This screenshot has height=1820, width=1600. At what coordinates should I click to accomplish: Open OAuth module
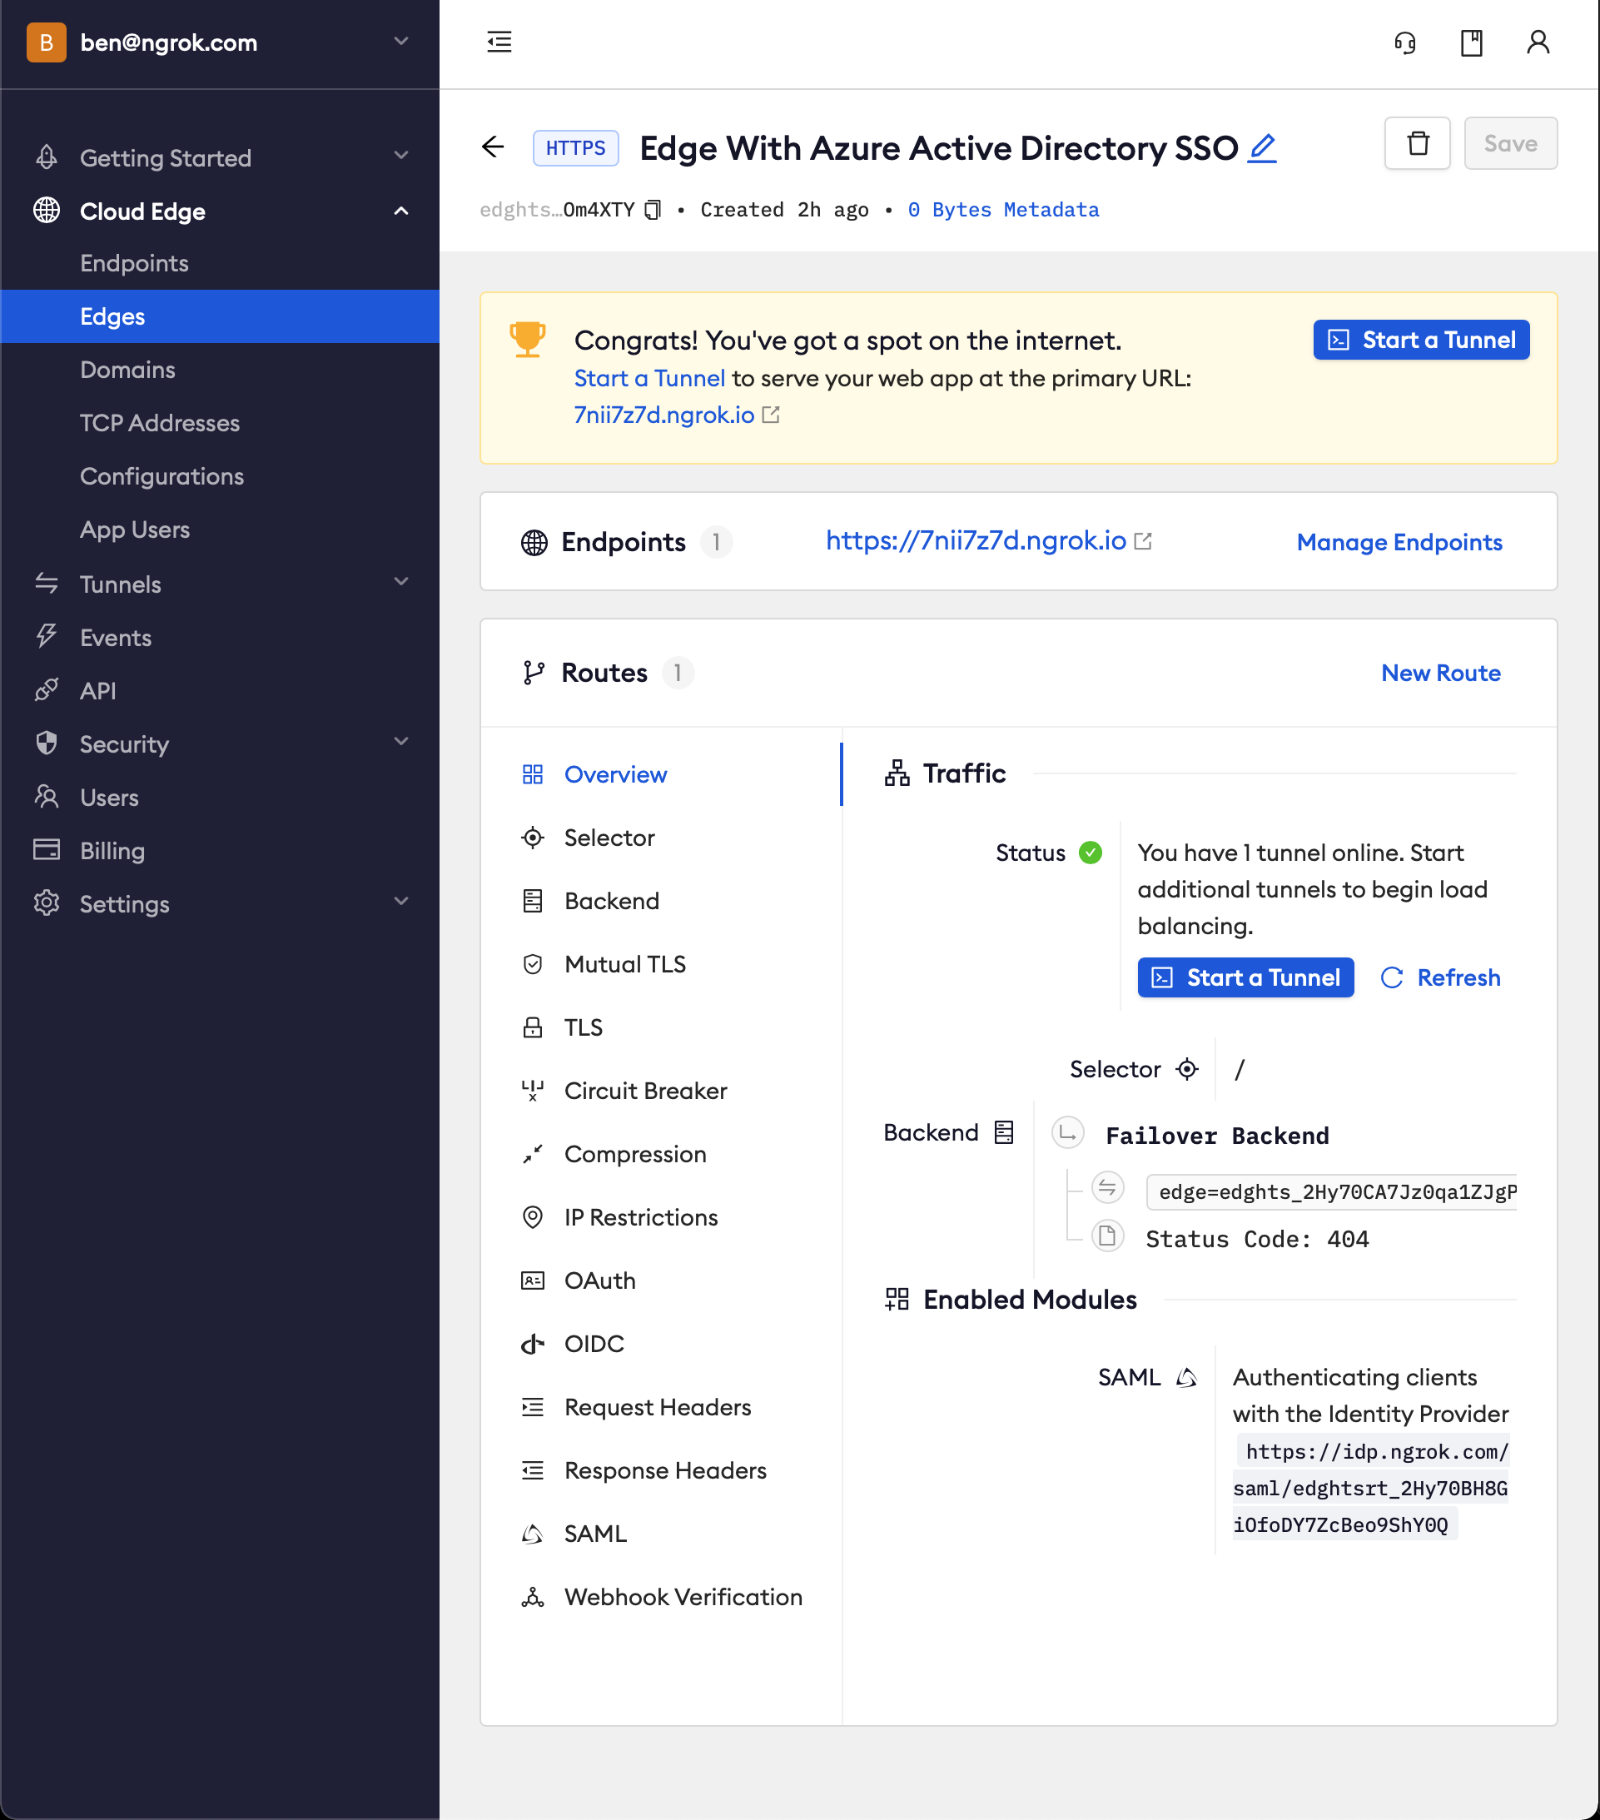663,1280
